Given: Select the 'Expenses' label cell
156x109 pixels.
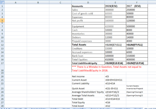Looking at the screenshot, I should pos(88,17).
